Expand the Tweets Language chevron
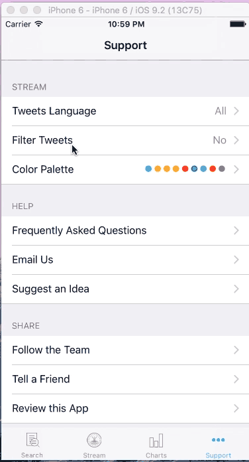Viewport: 249px width, 462px height. 236,111
